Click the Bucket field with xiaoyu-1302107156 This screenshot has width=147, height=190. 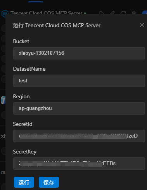click(79, 53)
